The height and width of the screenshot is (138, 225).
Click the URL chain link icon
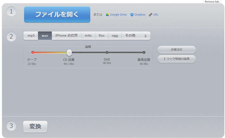coord(150,15)
